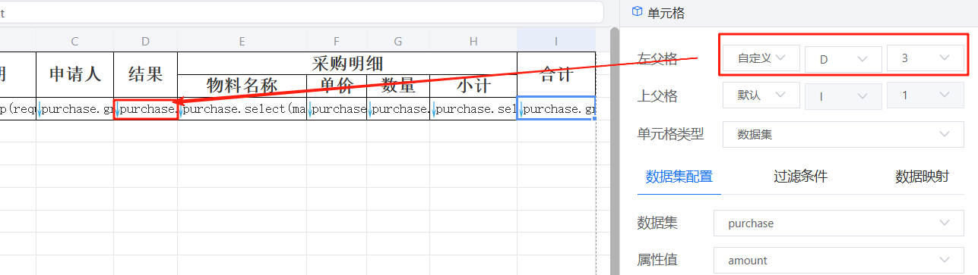
Task: Click the 合计 header cell
Action: 556,74
